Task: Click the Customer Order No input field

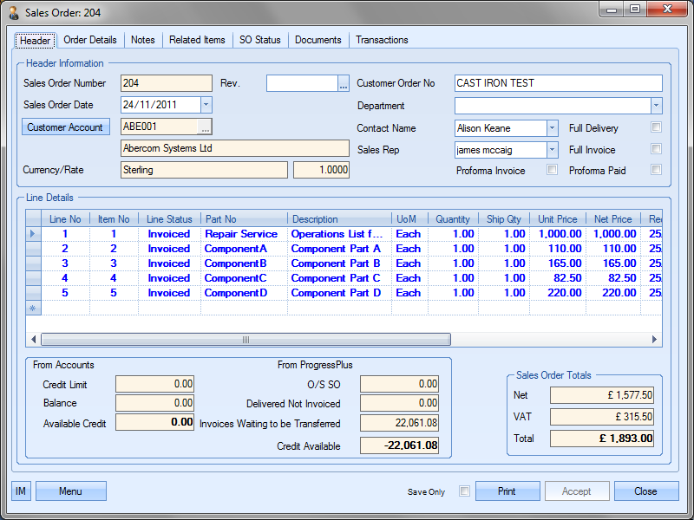Action: (x=558, y=83)
